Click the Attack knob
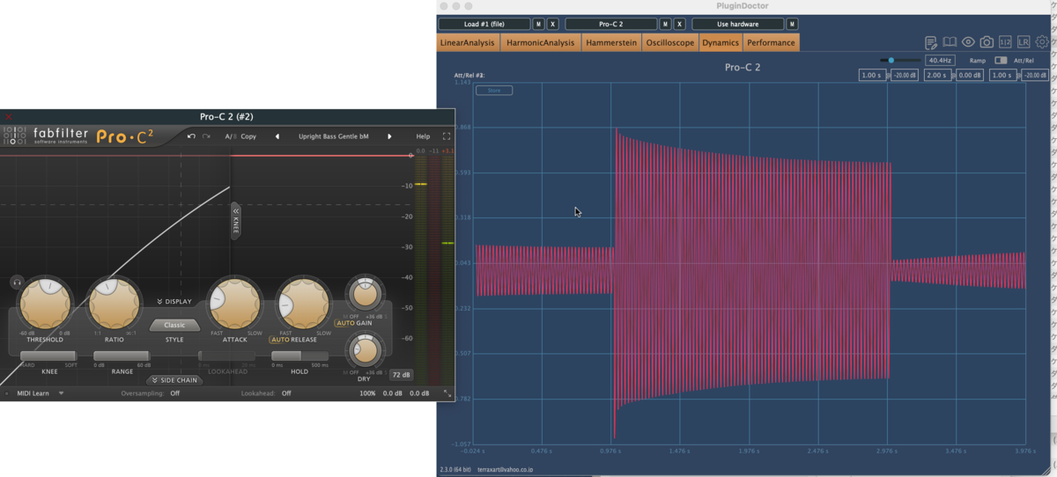 (235, 303)
